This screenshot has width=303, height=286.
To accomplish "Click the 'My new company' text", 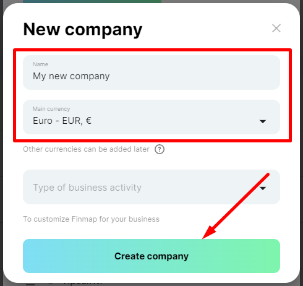I will coord(71,76).
